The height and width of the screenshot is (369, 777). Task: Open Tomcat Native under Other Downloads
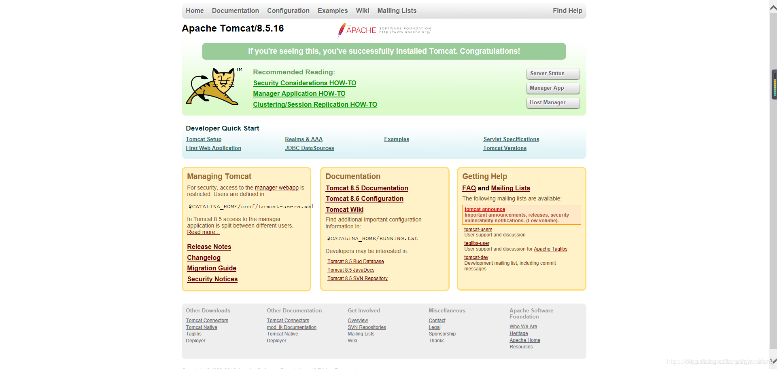202,327
